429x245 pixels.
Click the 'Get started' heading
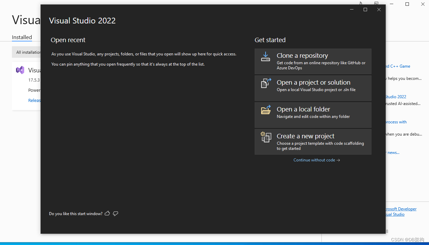tap(270, 40)
